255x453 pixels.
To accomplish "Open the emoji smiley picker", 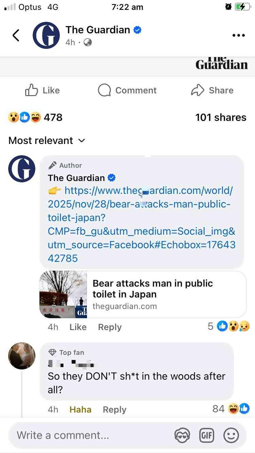I will point(231,435).
